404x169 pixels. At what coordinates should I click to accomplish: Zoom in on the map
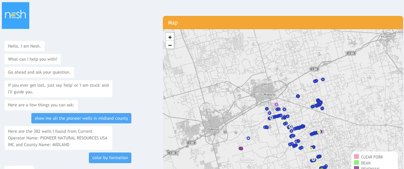(170, 37)
